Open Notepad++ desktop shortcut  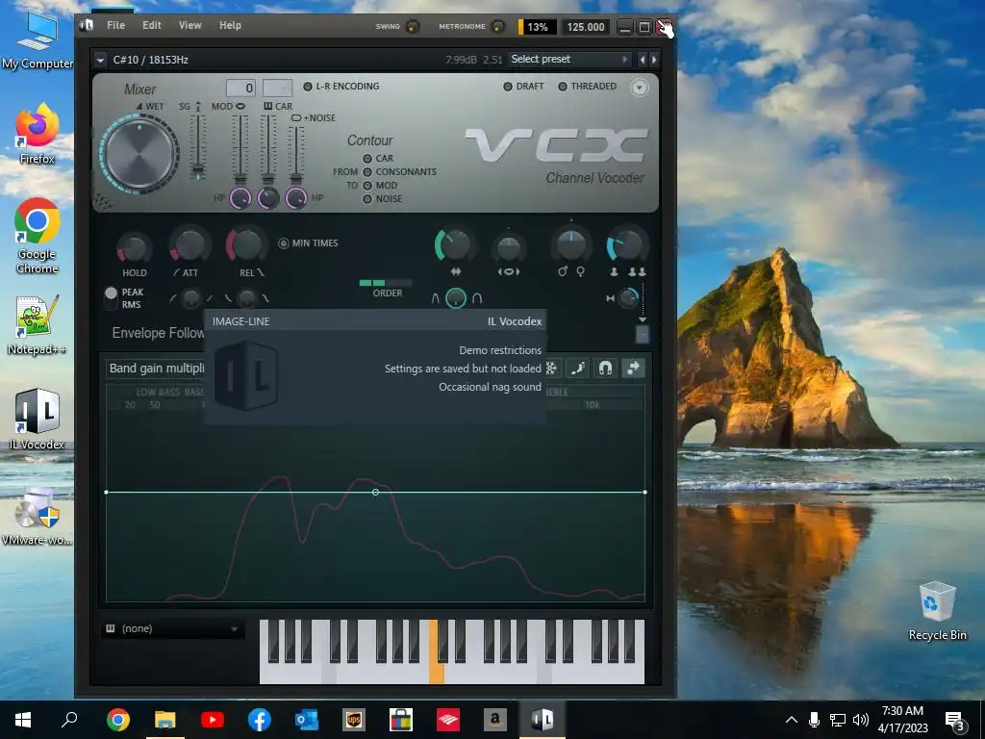point(38,324)
